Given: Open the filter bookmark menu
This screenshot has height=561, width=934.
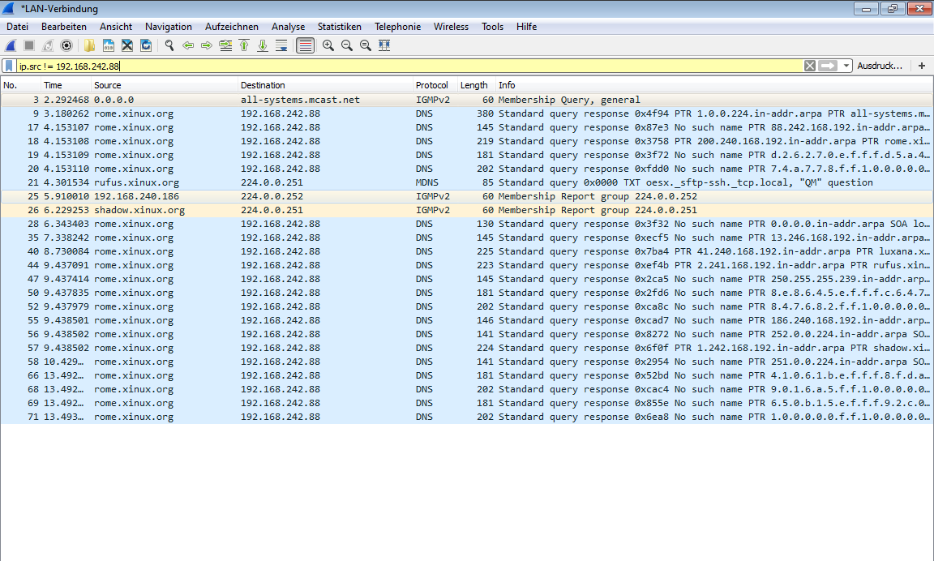Looking at the screenshot, I should coord(9,66).
